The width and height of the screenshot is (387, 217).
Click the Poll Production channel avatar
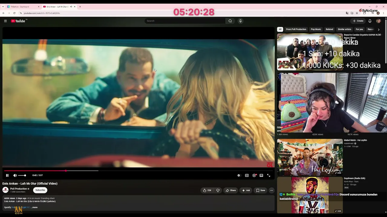(x=5, y=190)
